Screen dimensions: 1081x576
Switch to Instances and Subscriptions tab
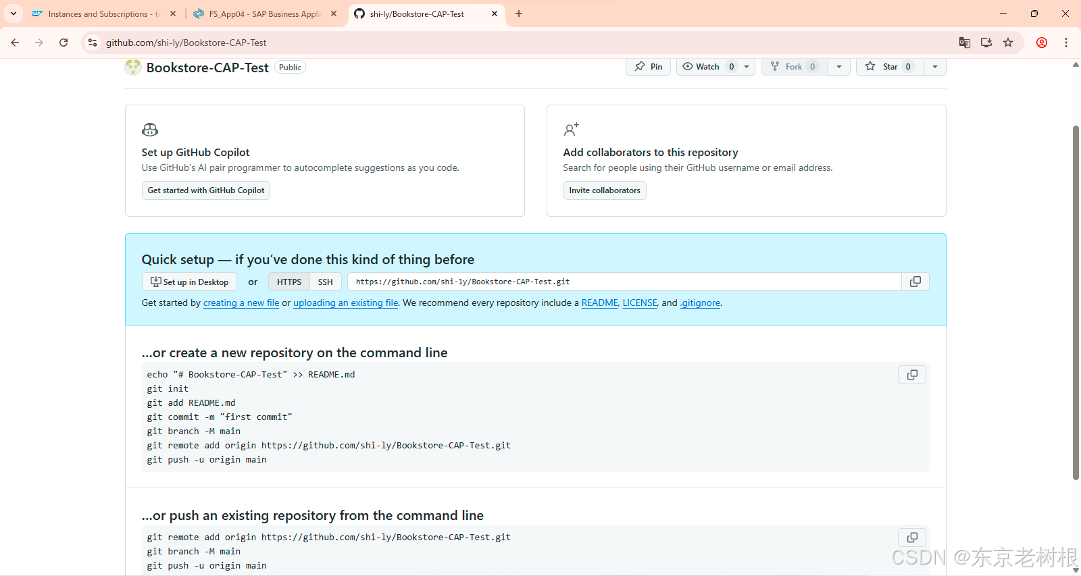104,14
